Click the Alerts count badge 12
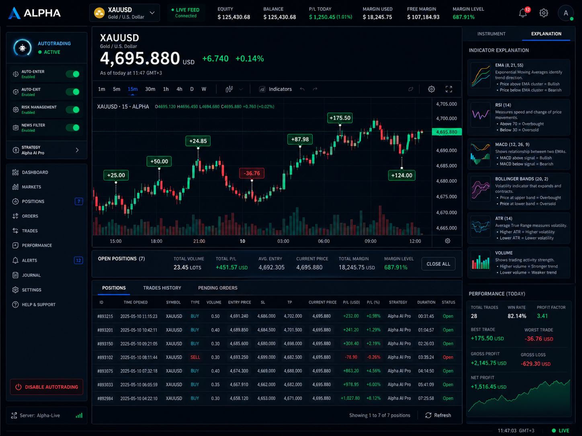582x436 pixels. (x=78, y=261)
